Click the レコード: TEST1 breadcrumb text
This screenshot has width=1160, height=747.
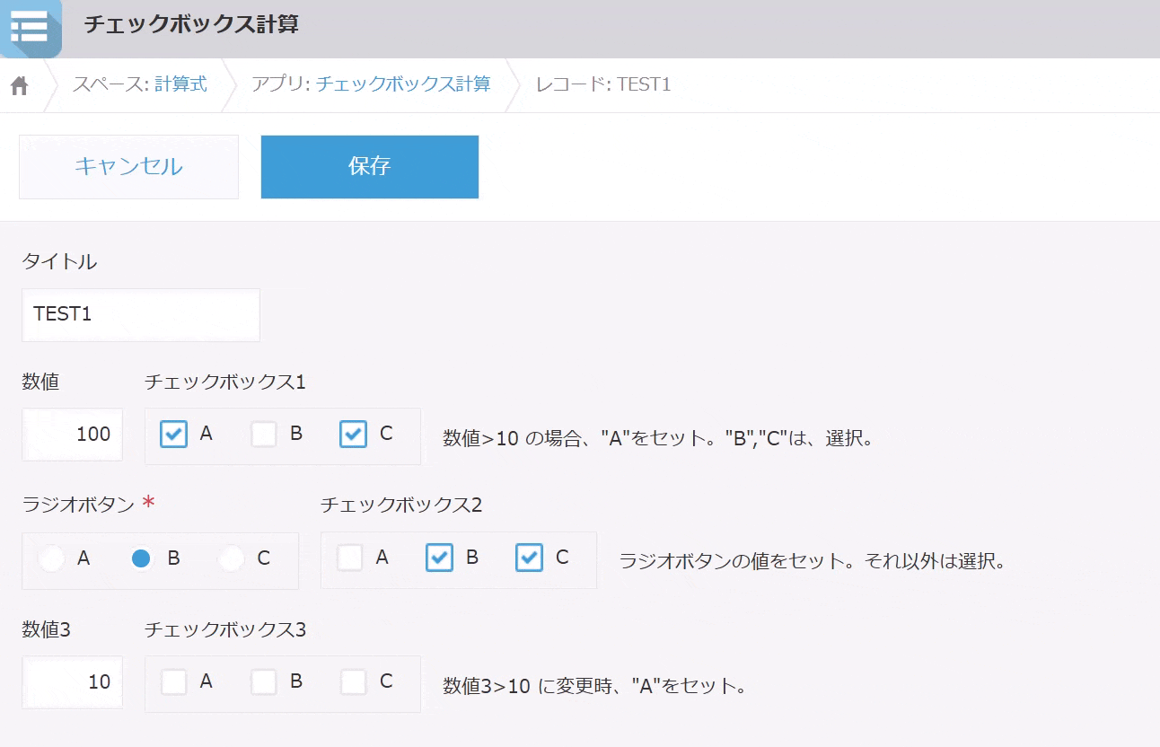(x=603, y=84)
